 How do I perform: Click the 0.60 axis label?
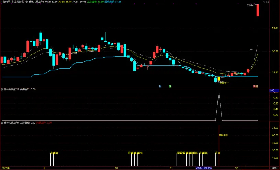coord(276,104)
